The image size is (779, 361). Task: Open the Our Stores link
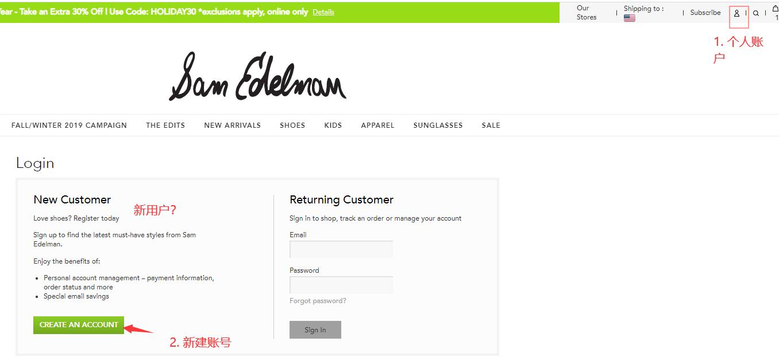coord(586,13)
